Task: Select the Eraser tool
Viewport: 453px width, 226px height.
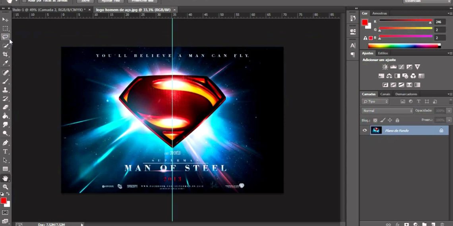Action: pos(5,107)
